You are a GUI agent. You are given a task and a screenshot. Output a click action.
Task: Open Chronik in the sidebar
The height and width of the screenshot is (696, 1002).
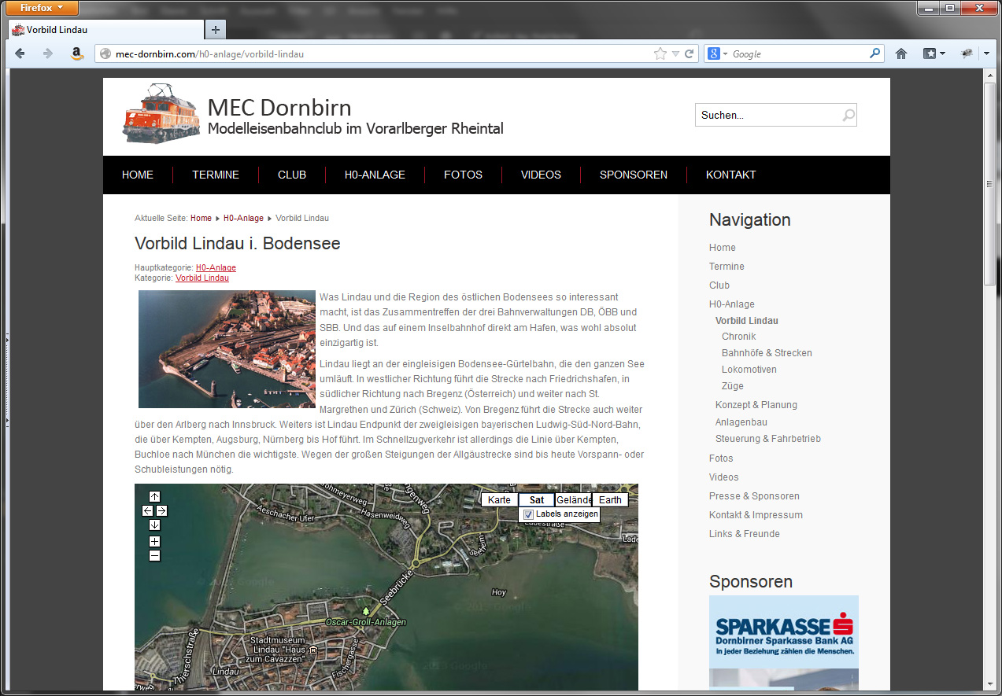(738, 337)
